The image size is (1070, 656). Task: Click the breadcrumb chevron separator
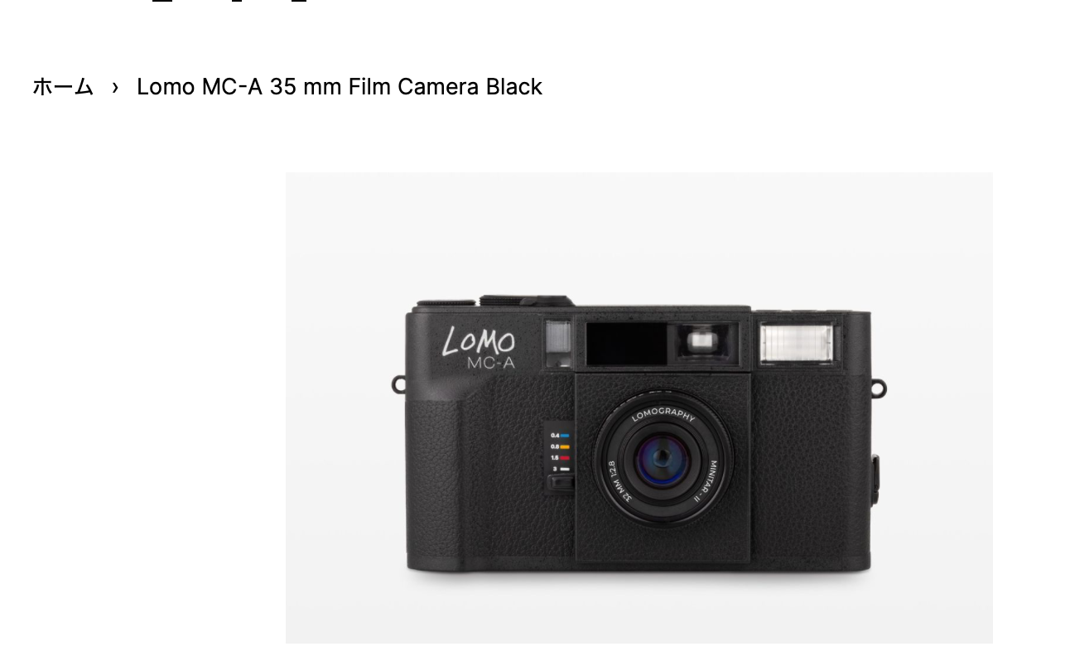[x=115, y=87]
